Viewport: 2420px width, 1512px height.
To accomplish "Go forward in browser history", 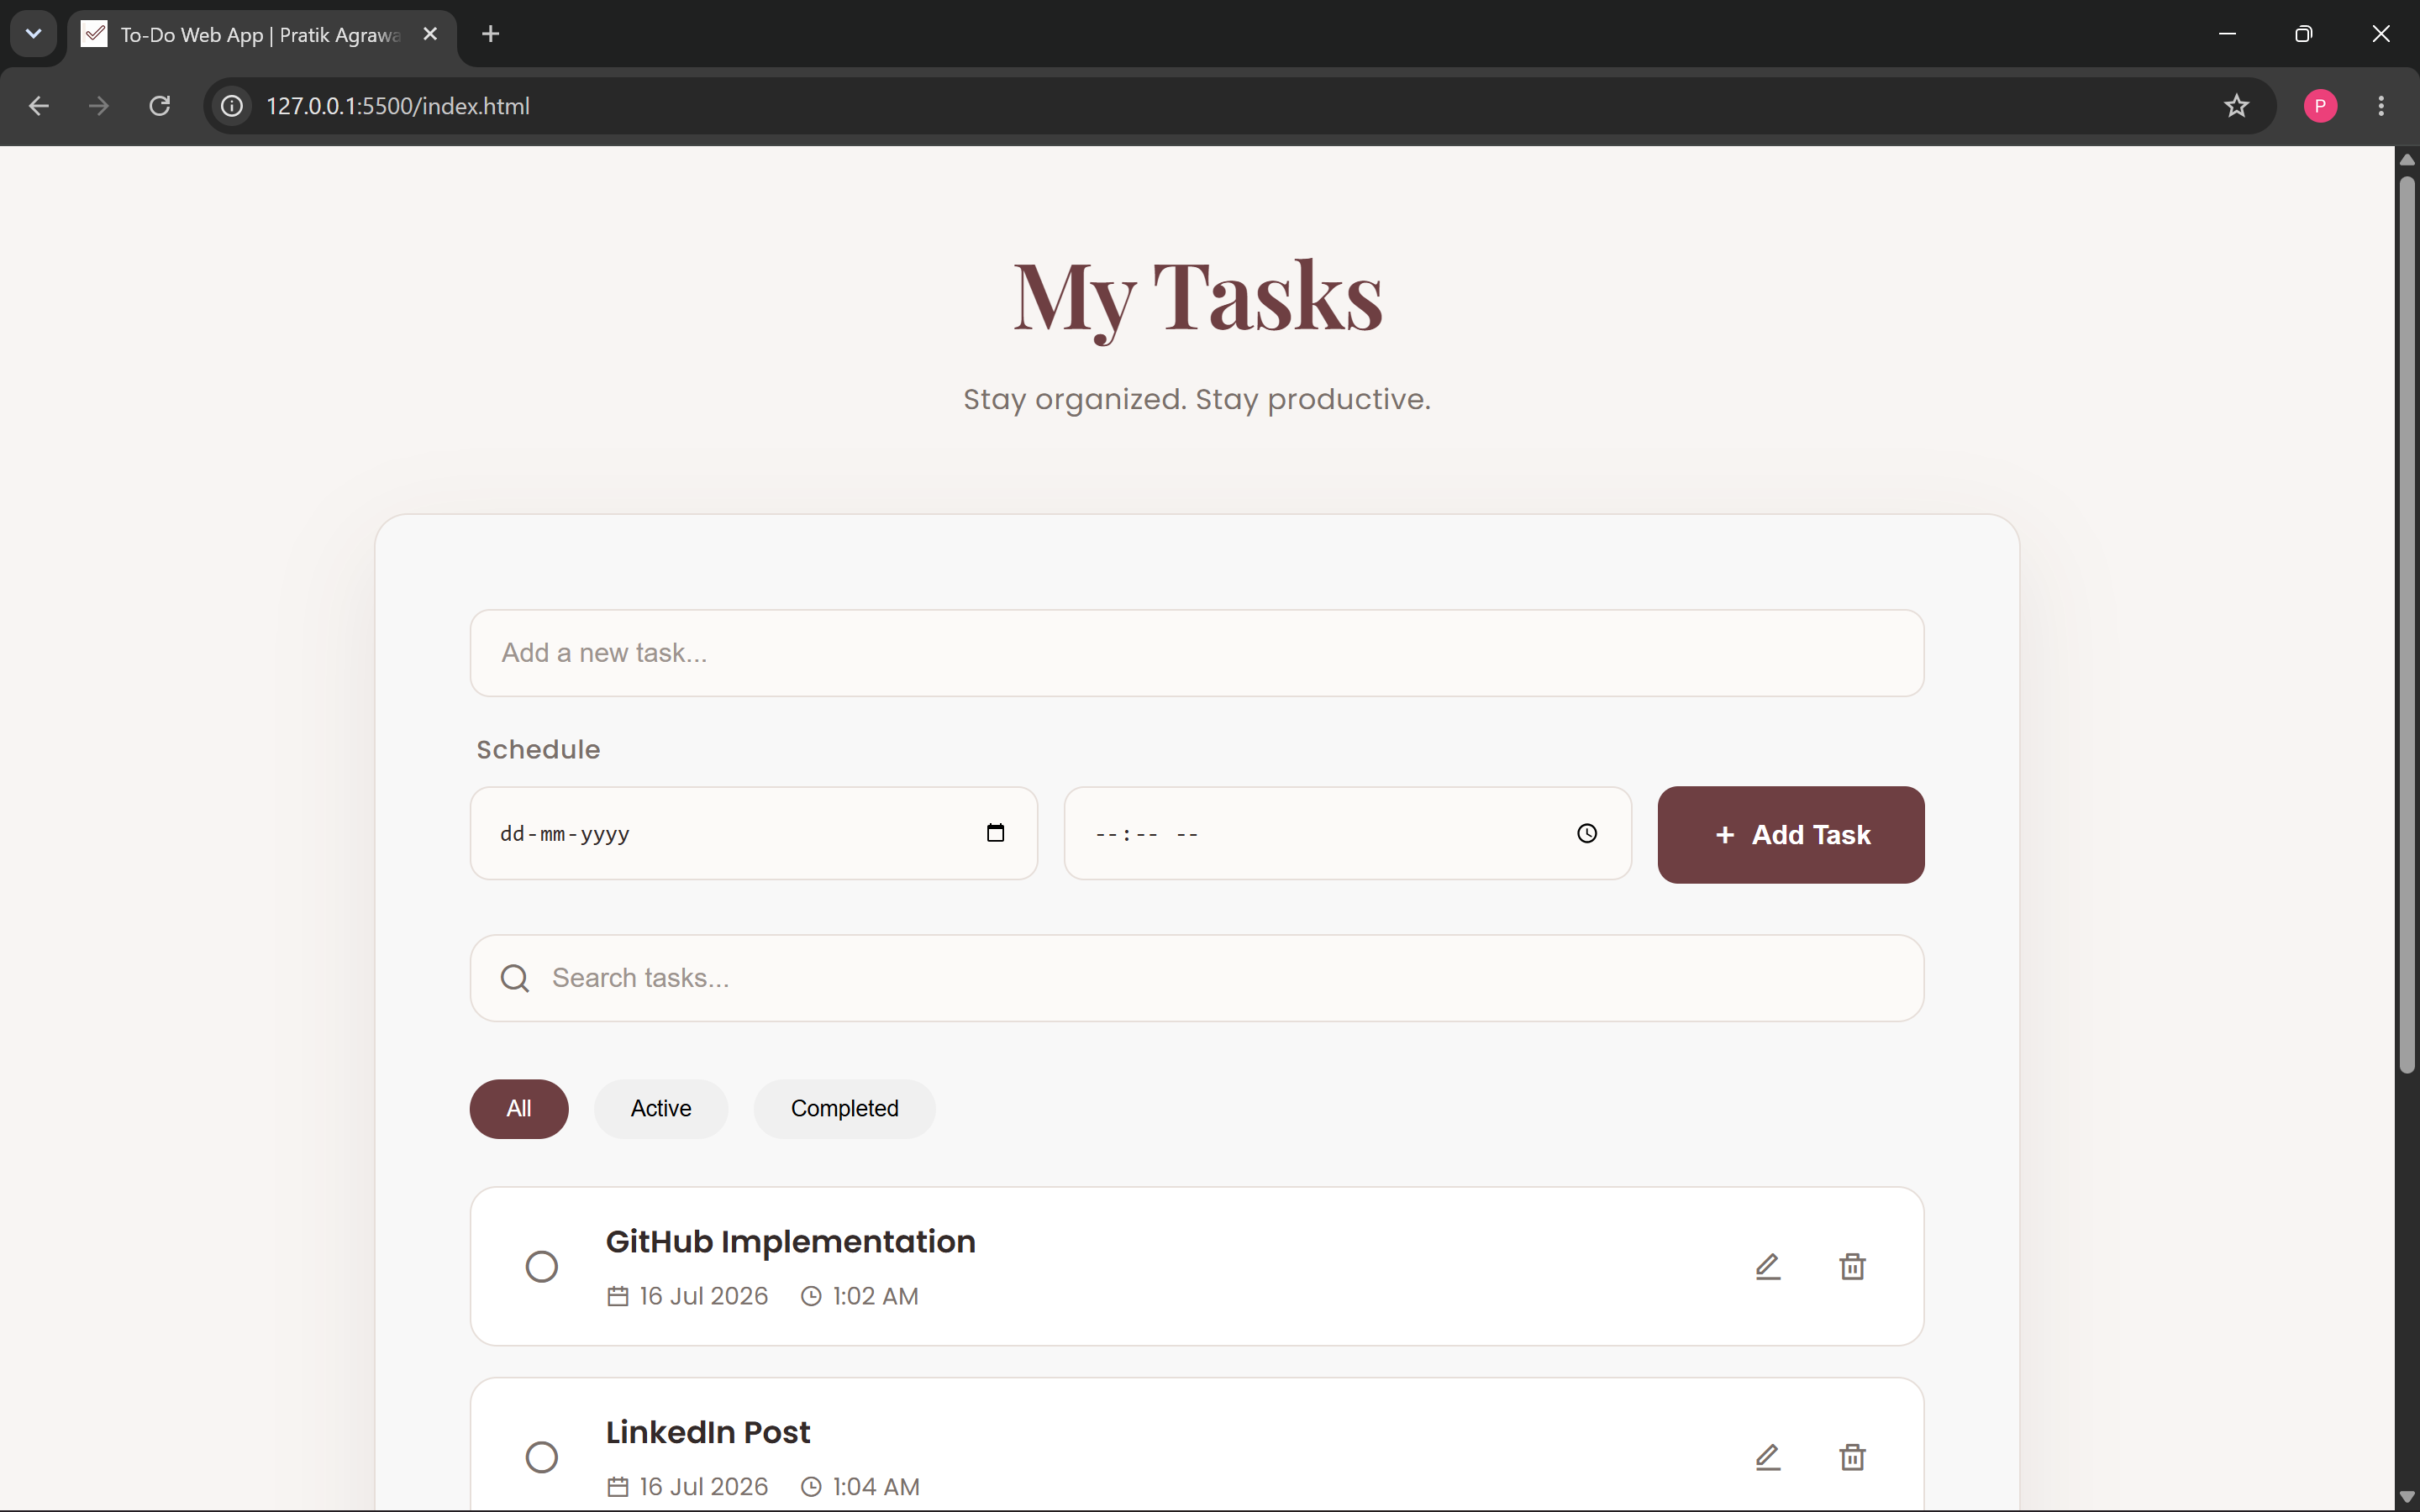I will (x=99, y=106).
